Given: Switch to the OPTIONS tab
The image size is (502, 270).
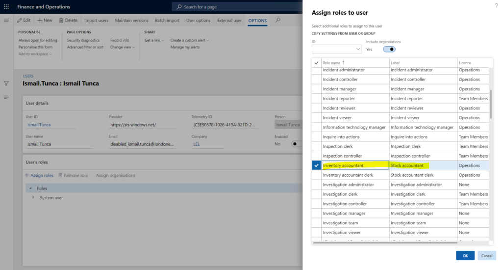Looking at the screenshot, I should tap(257, 20).
